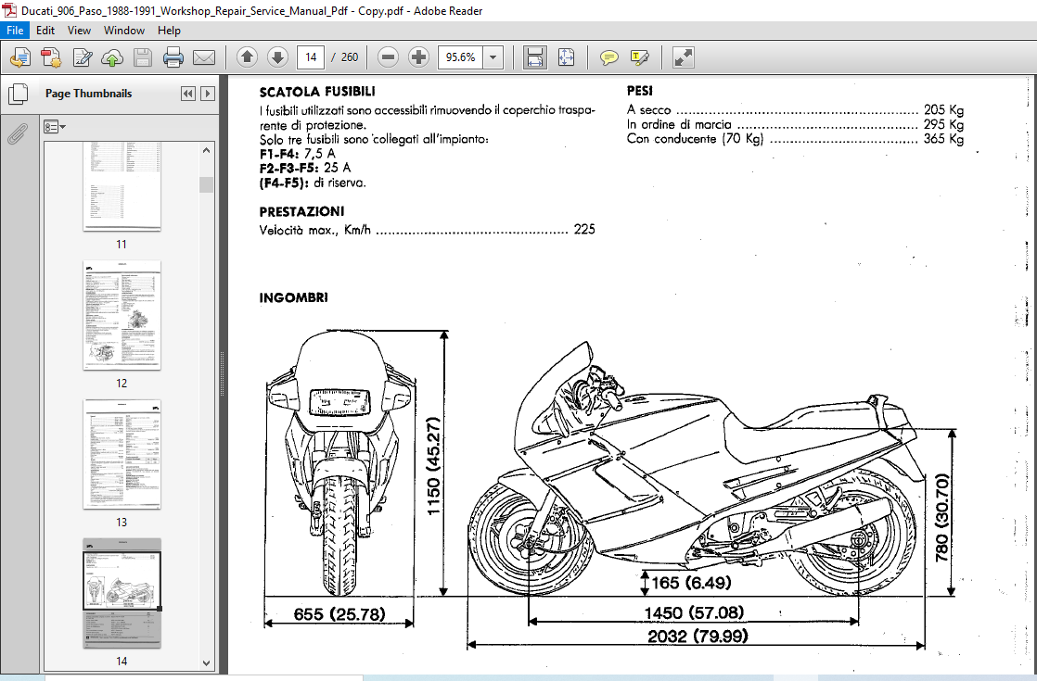The width and height of the screenshot is (1037, 681).
Task: Click the single arrow expand pane button
Action: click(x=208, y=94)
